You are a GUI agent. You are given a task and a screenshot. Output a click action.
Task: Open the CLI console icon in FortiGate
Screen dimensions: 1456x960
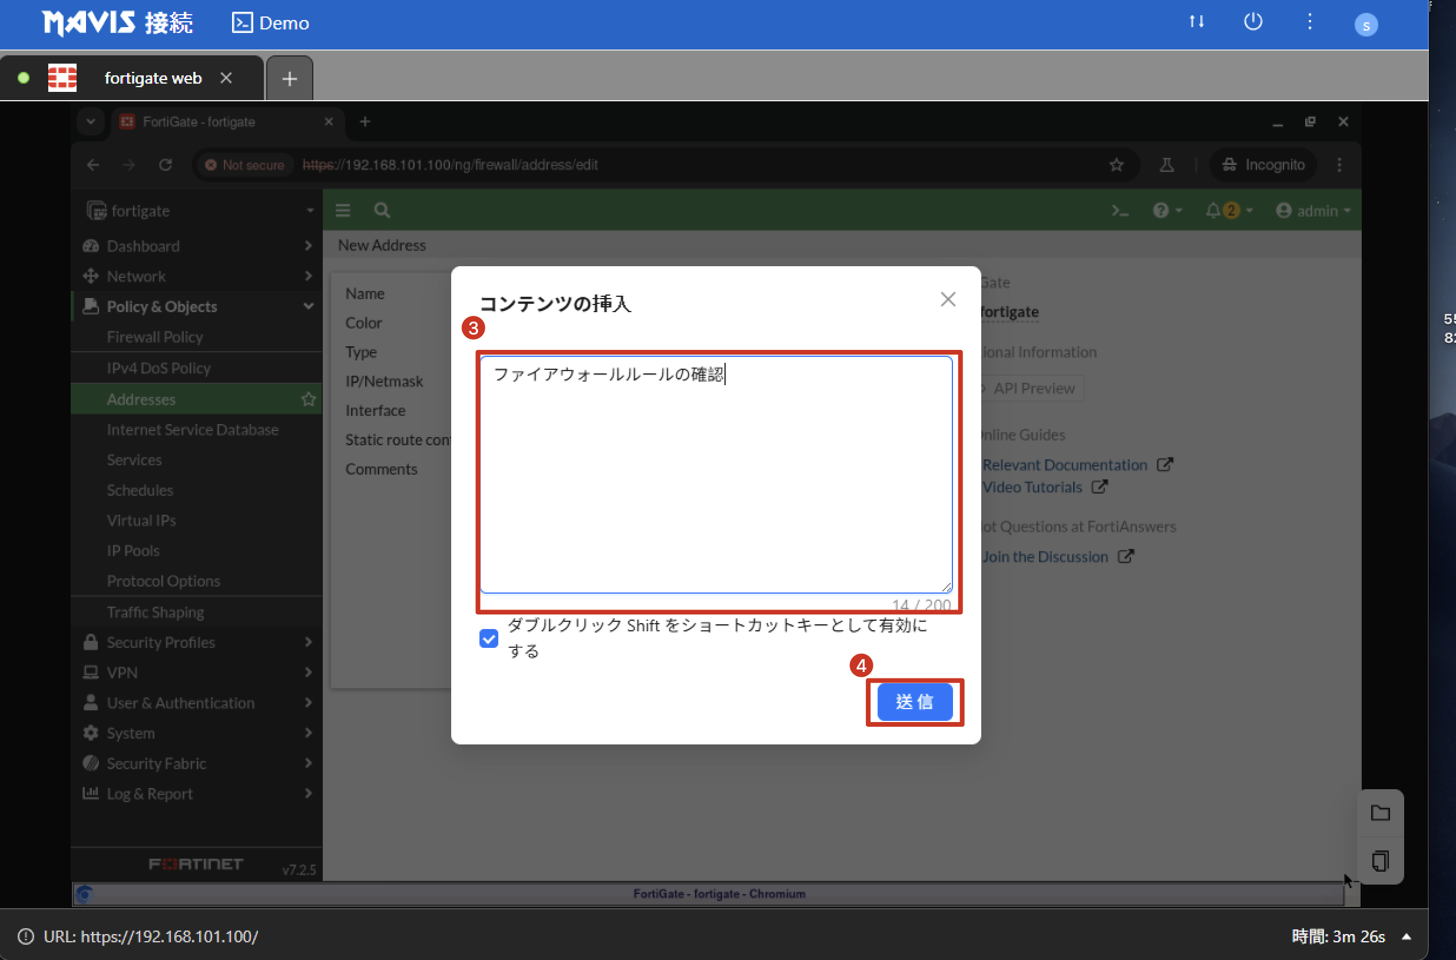tap(1119, 211)
